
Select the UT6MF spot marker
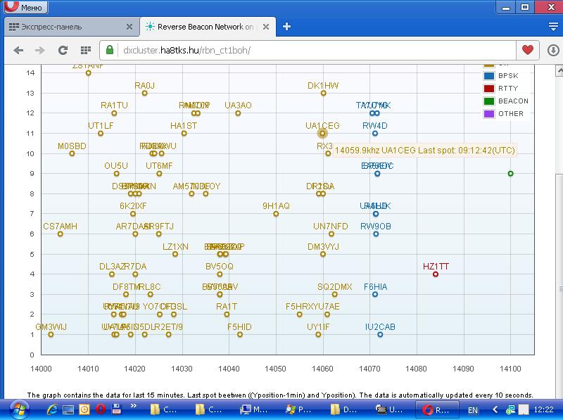(x=159, y=173)
